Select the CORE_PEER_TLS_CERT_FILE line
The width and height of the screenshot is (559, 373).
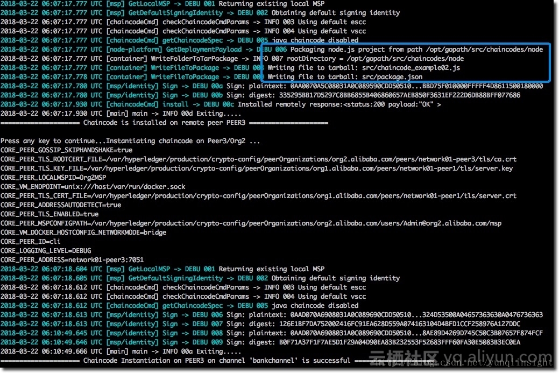(x=258, y=196)
